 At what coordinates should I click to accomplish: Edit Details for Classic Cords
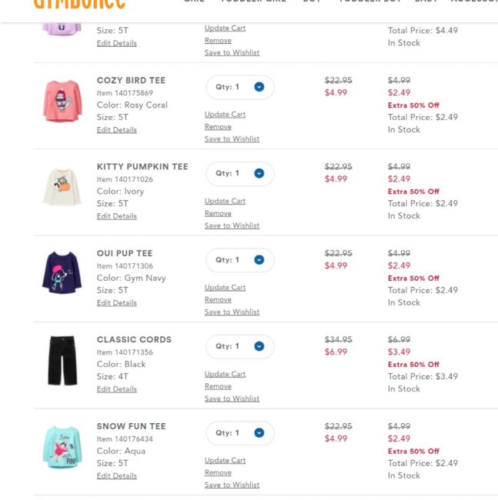116,389
